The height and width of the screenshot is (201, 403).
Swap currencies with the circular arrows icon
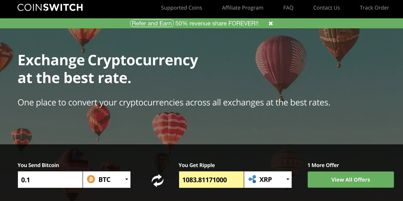(157, 180)
